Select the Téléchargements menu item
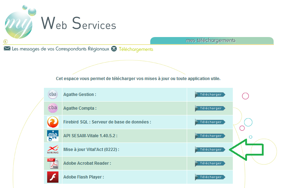Screen dimensions: 281x188 (x=136, y=49)
